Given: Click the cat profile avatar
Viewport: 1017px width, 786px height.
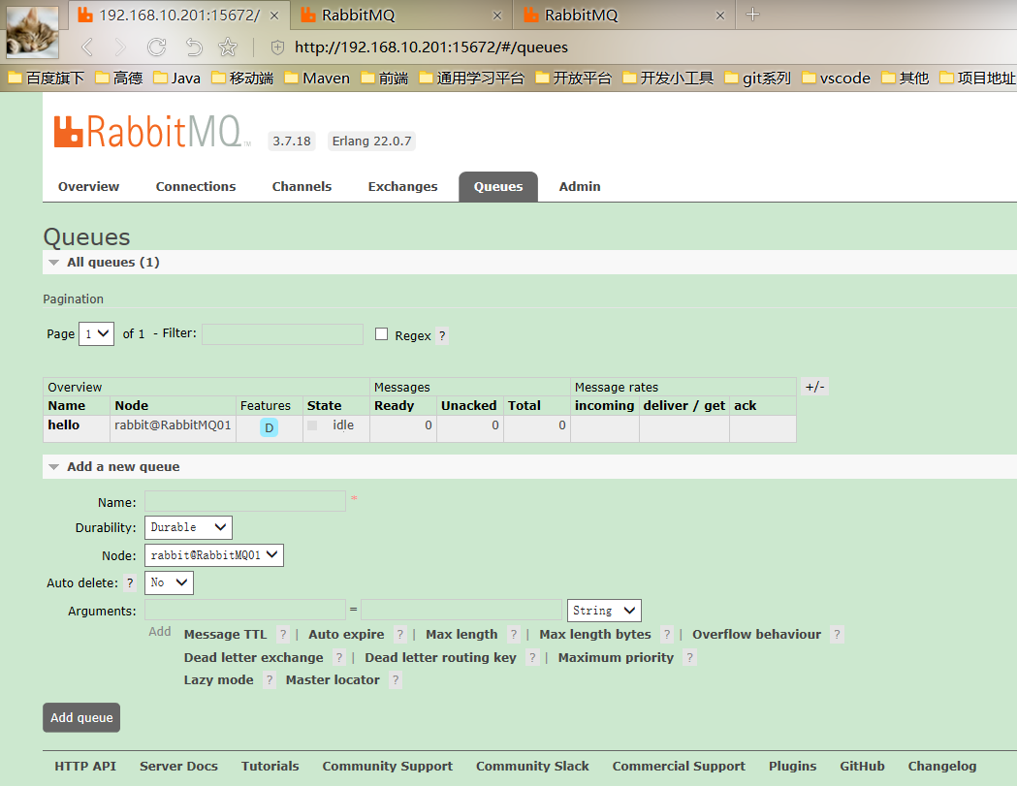Looking at the screenshot, I should (32, 31).
